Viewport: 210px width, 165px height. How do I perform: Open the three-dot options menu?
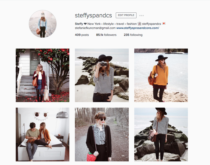[141, 15]
